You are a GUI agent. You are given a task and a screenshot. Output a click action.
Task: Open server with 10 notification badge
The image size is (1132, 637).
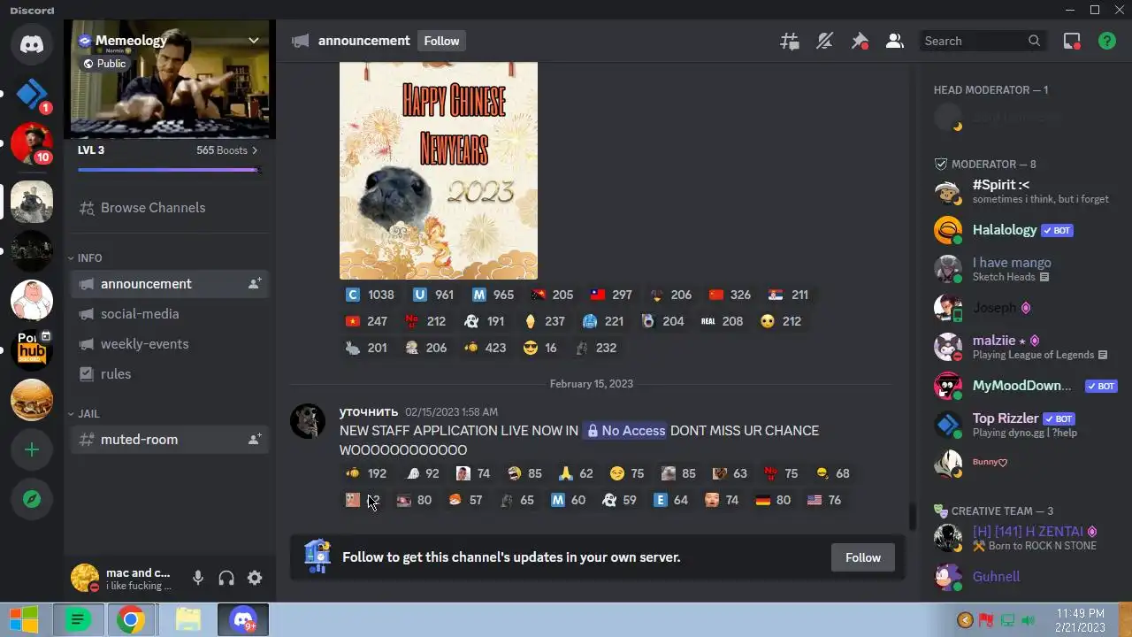32,143
